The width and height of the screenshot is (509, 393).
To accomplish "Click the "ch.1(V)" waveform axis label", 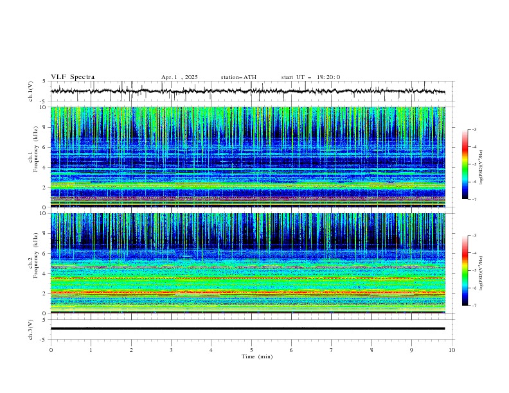I will (x=31, y=91).
